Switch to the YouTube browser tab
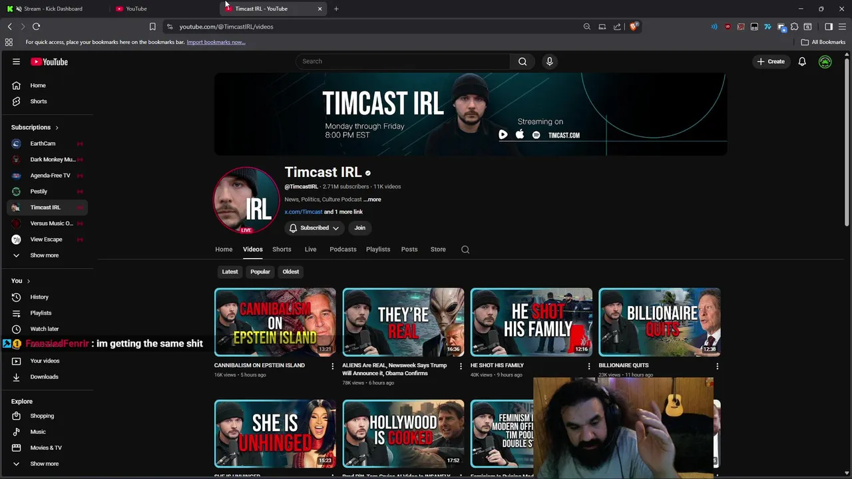This screenshot has height=479, width=852. coord(165,9)
